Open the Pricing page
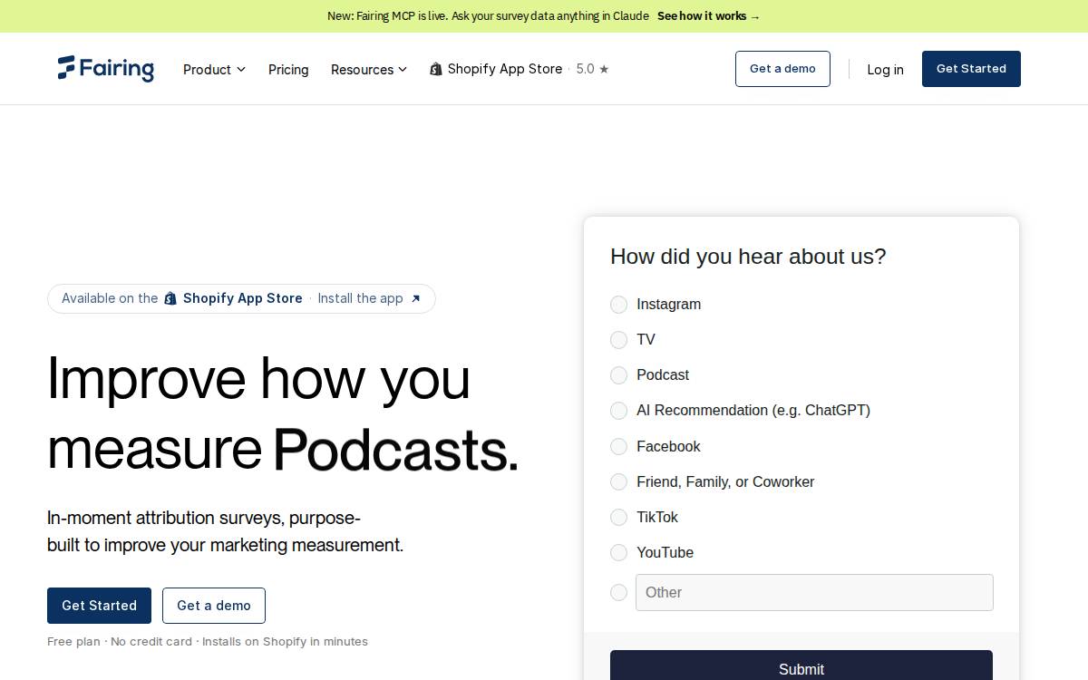This screenshot has width=1088, height=680. click(x=288, y=70)
